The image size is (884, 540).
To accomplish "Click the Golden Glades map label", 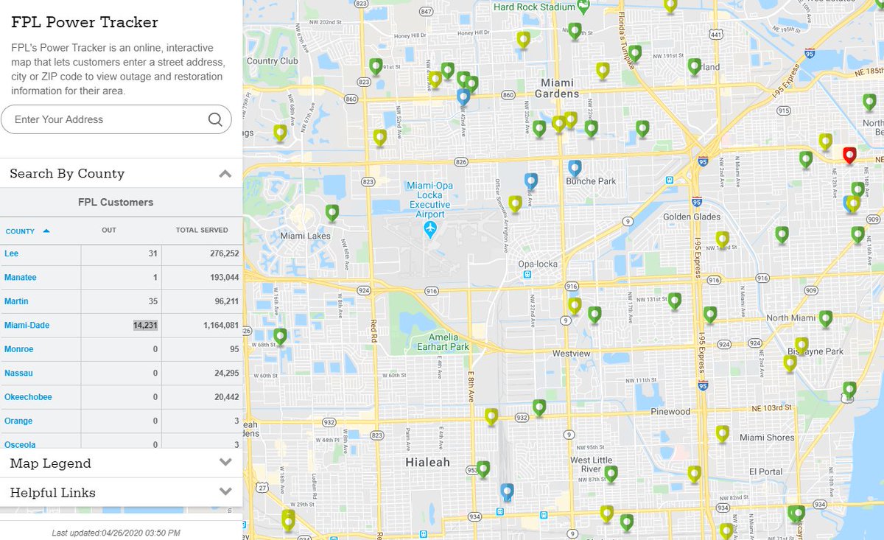I will (692, 217).
